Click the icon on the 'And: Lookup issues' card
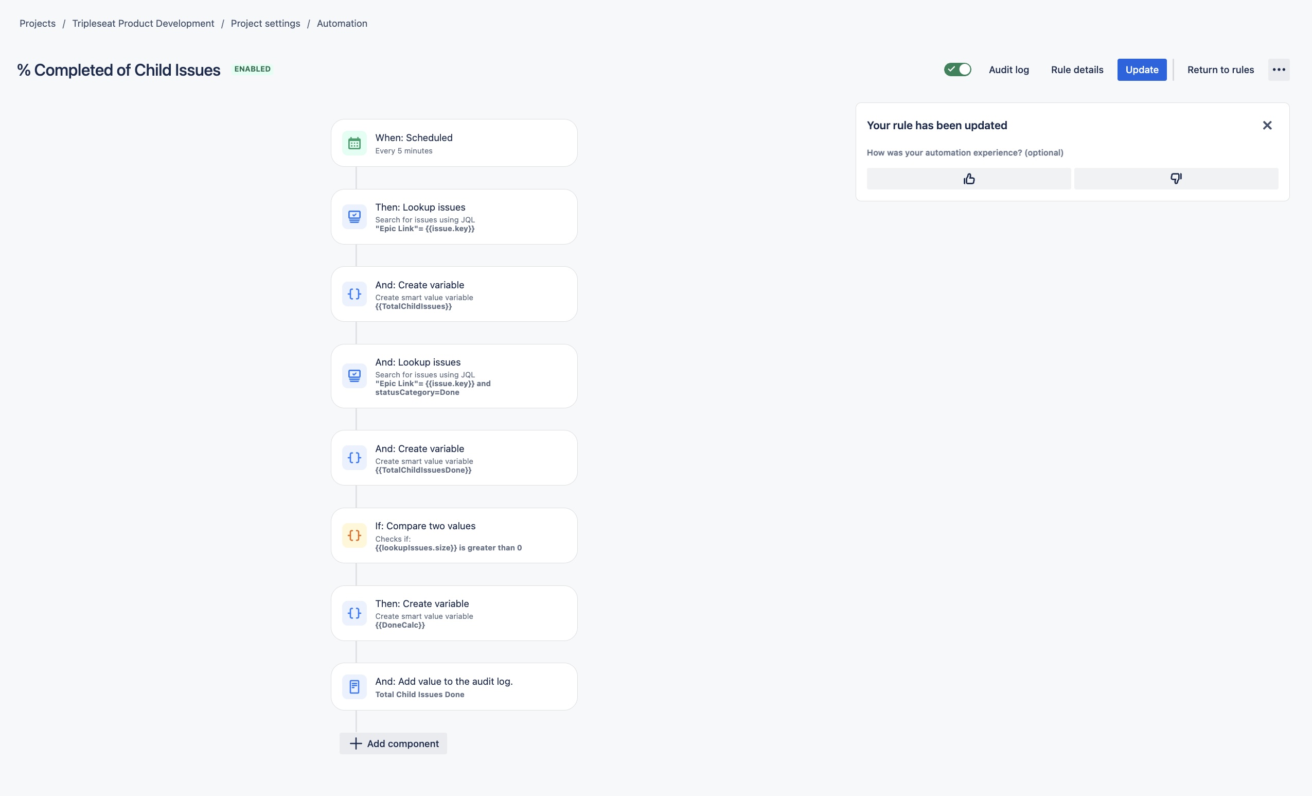 354,376
